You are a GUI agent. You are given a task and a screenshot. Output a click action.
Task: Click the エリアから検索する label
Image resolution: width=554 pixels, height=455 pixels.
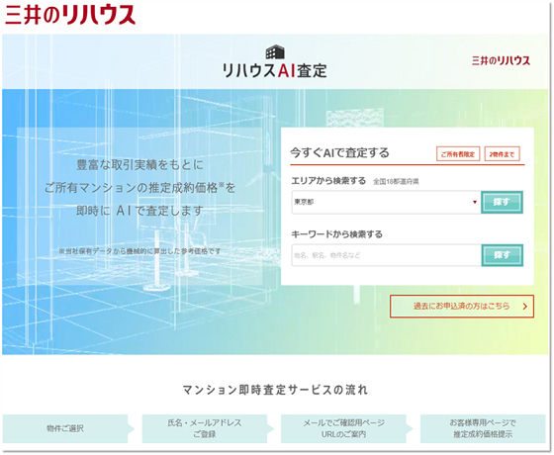(x=328, y=181)
